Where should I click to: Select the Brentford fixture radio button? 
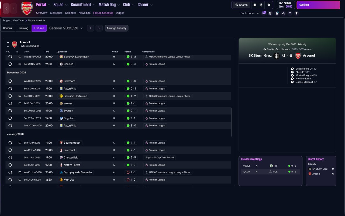pyautogui.click(x=10, y=81)
